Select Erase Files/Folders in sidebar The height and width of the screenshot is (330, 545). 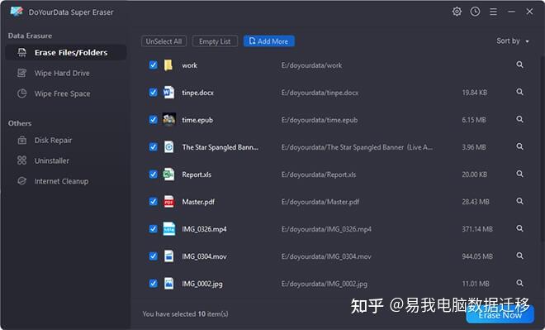click(66, 53)
